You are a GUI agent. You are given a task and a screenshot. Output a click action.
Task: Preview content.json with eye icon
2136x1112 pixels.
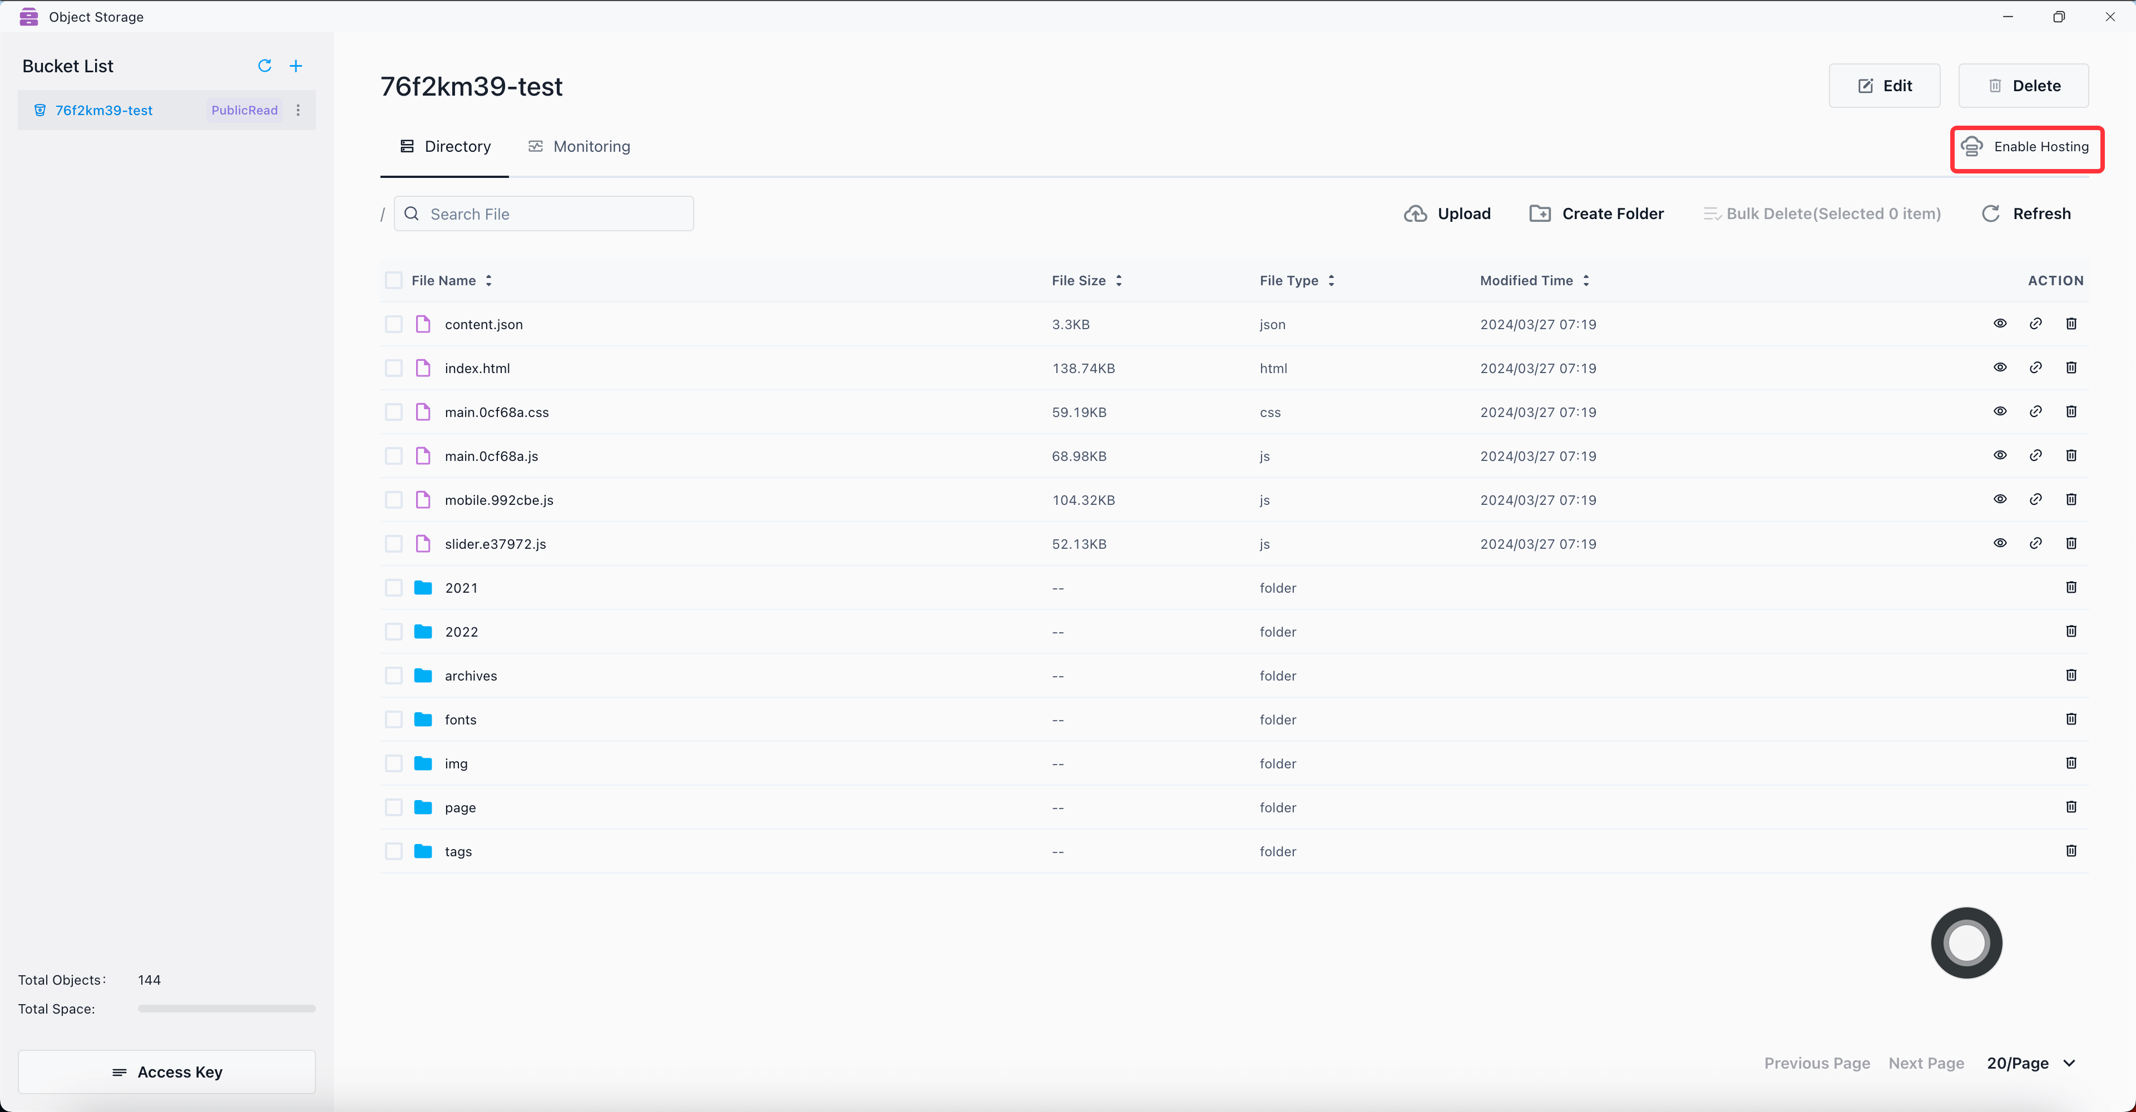(2000, 324)
